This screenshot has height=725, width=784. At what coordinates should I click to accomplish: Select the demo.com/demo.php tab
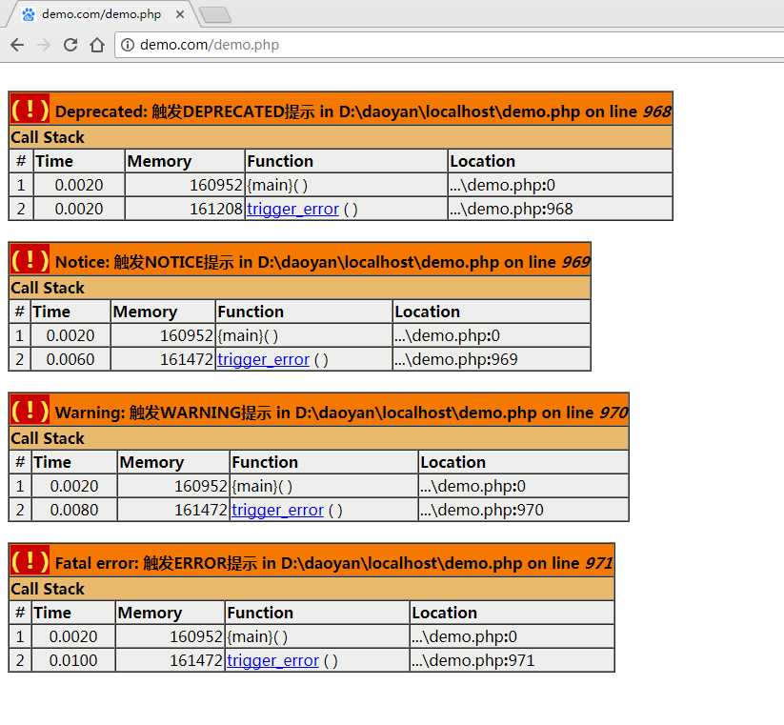click(103, 14)
